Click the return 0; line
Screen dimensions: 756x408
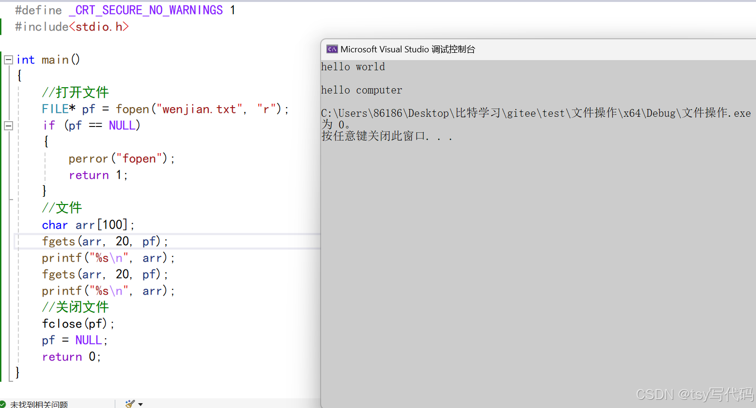tap(71, 357)
